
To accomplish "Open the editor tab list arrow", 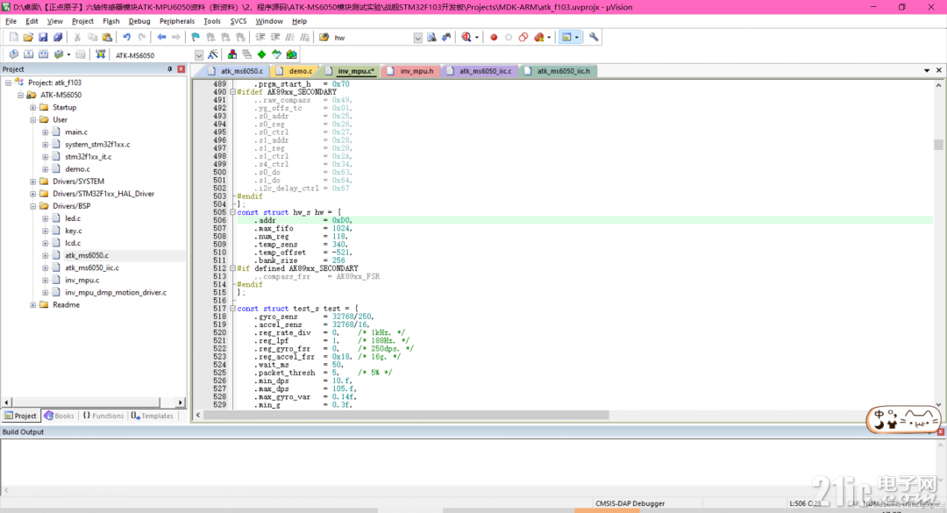I will 927,71.
